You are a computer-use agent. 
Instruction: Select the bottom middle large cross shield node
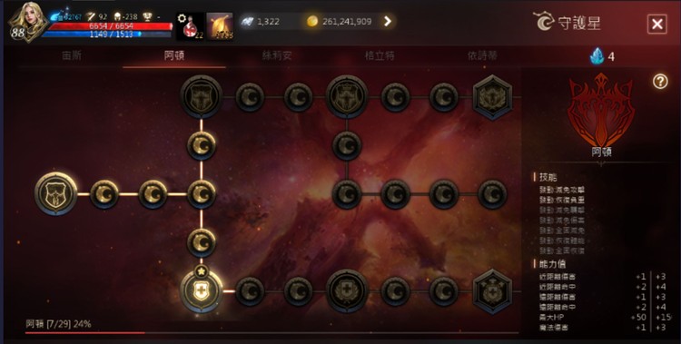347,291
